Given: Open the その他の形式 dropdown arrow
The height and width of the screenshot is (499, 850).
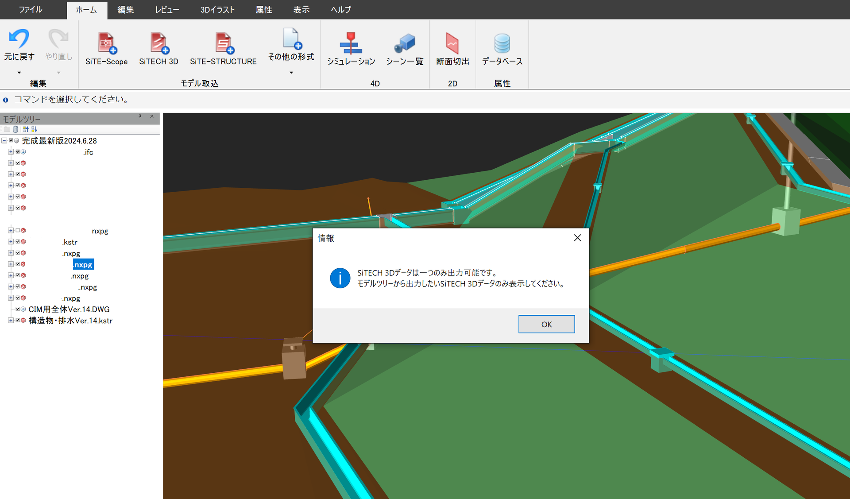Looking at the screenshot, I should click(291, 73).
